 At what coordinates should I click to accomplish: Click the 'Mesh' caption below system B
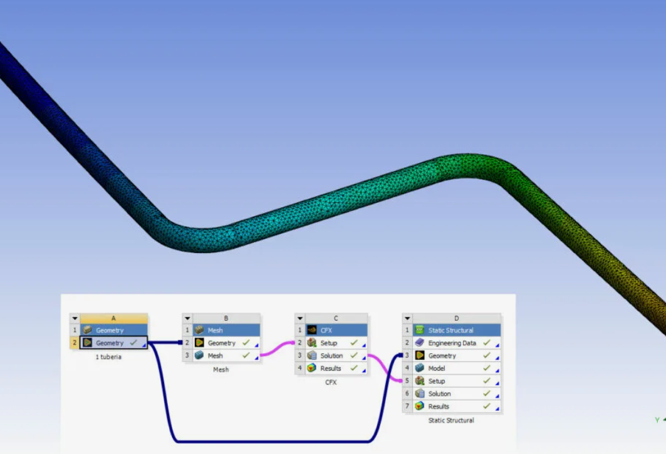[x=221, y=369]
